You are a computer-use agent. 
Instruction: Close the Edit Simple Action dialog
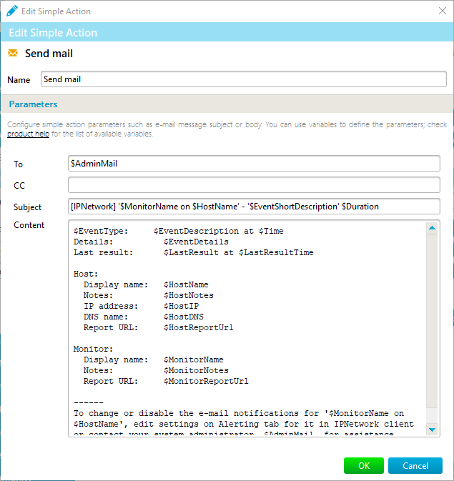click(x=443, y=11)
